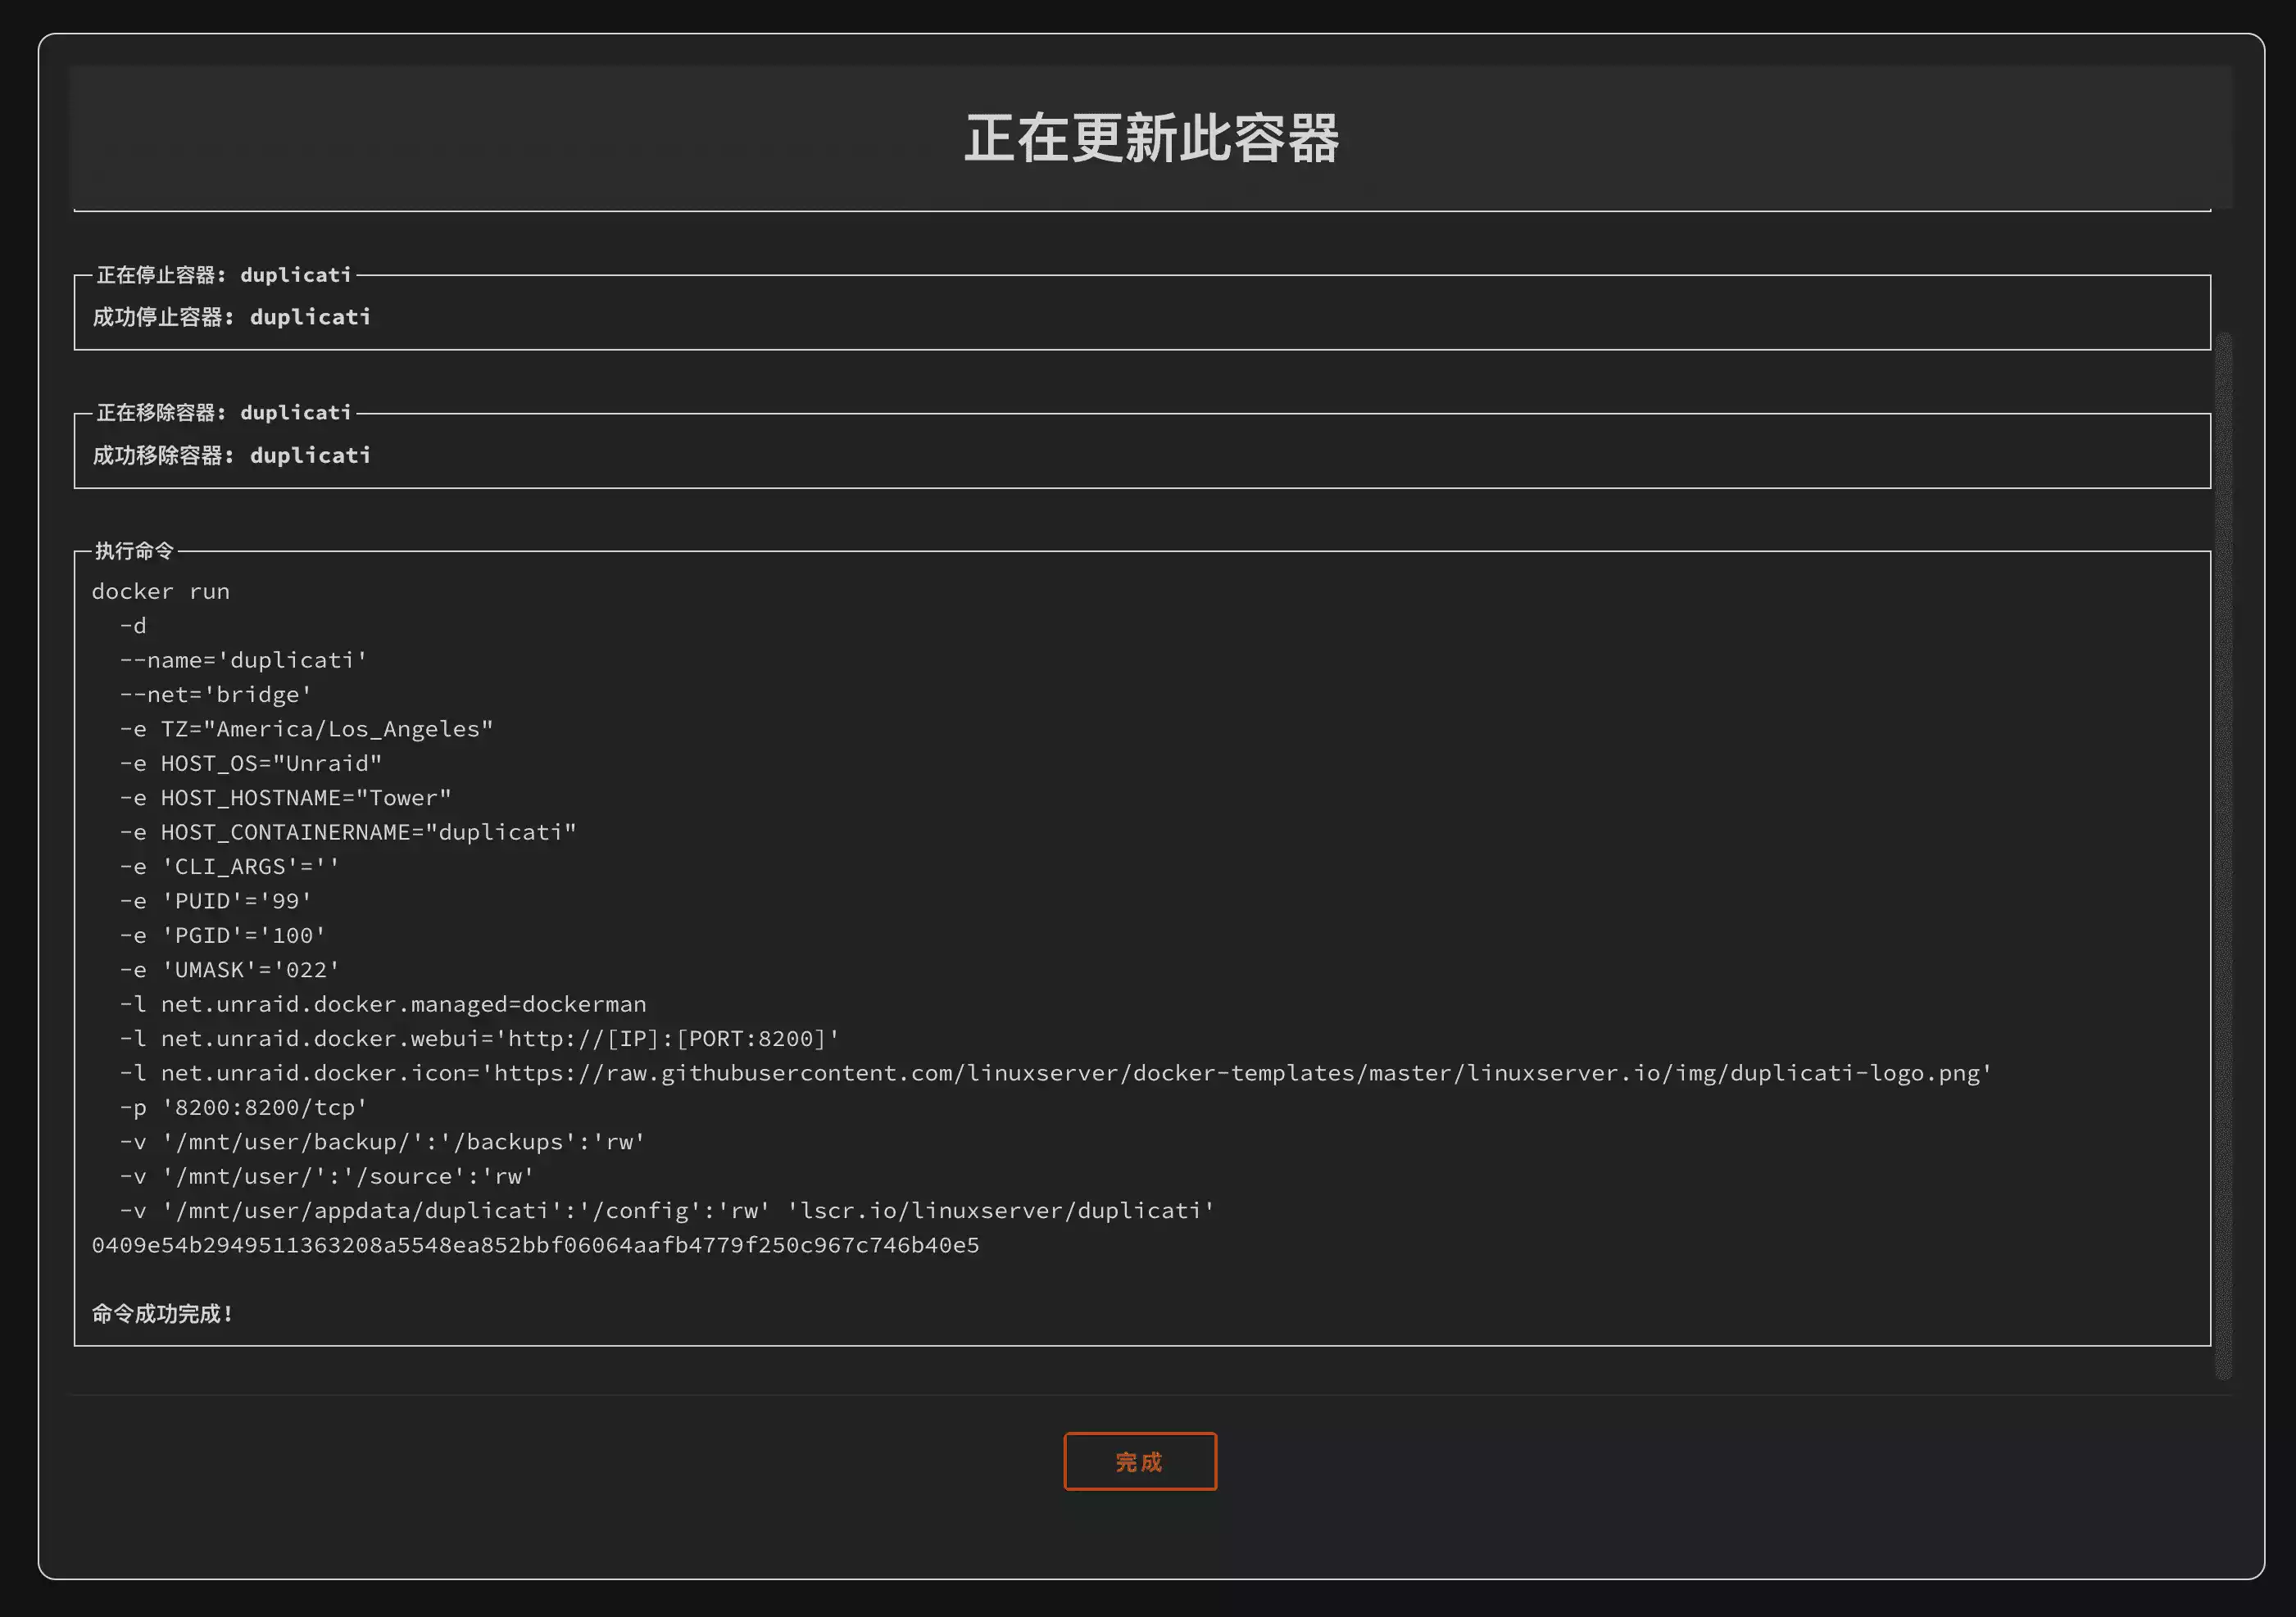
Task: Click the 成功停止容器: duplicati message
Action: coord(232,317)
